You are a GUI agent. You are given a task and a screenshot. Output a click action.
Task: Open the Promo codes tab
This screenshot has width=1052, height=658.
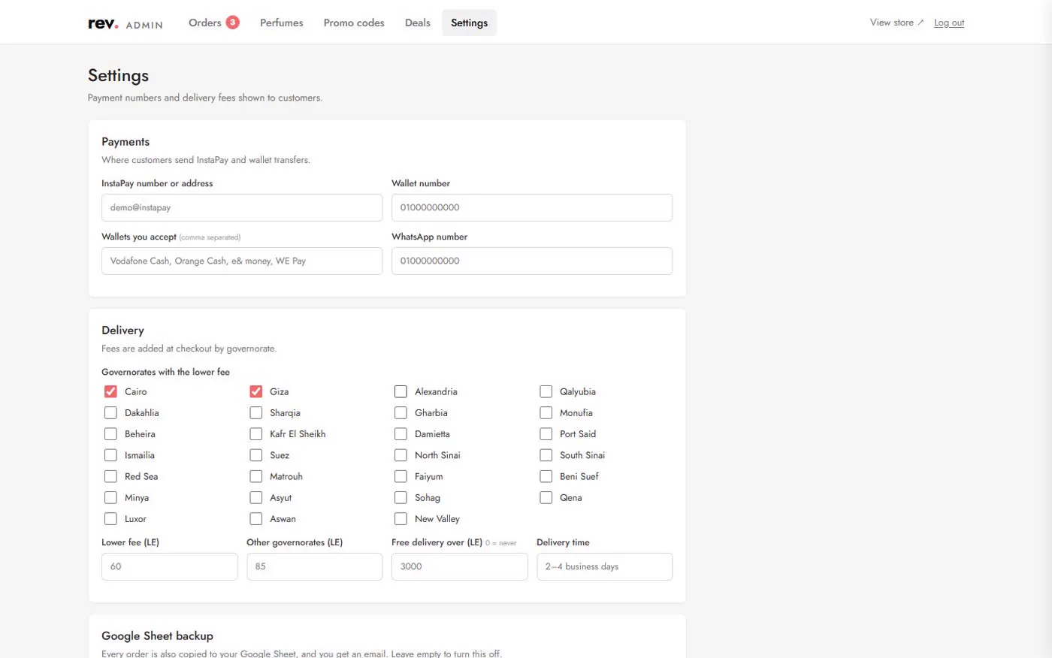pos(354,23)
